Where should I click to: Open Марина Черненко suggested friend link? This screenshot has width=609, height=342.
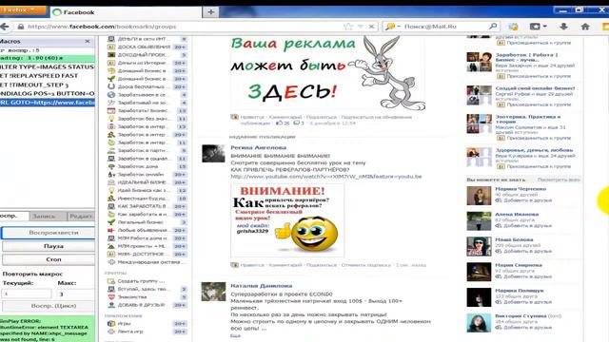click(521, 189)
